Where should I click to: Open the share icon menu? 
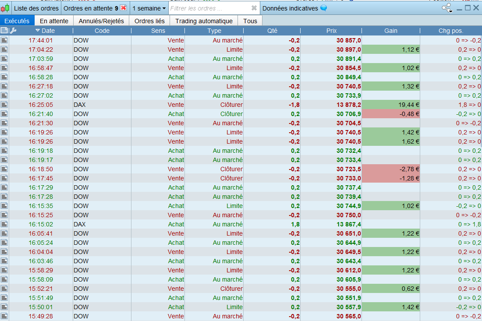point(447,8)
